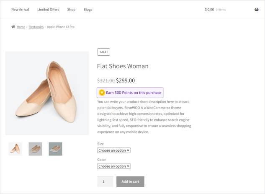Click the Home breadcrumb link
This screenshot has width=265, height=194.
[21, 27]
